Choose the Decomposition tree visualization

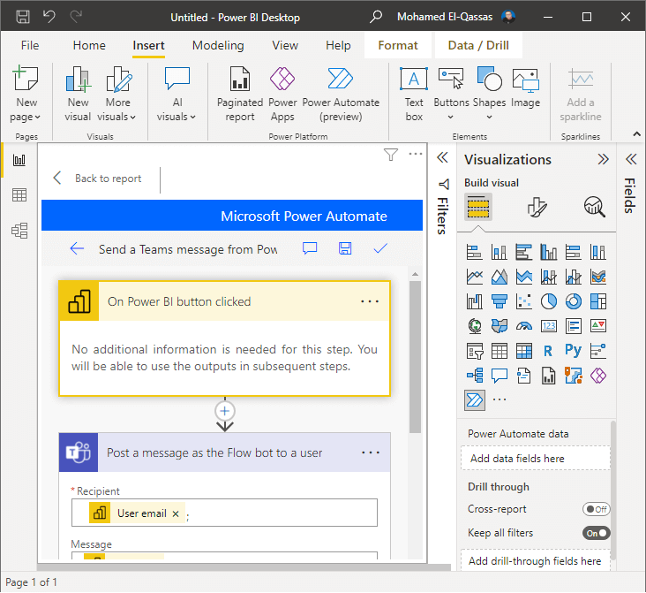point(475,376)
